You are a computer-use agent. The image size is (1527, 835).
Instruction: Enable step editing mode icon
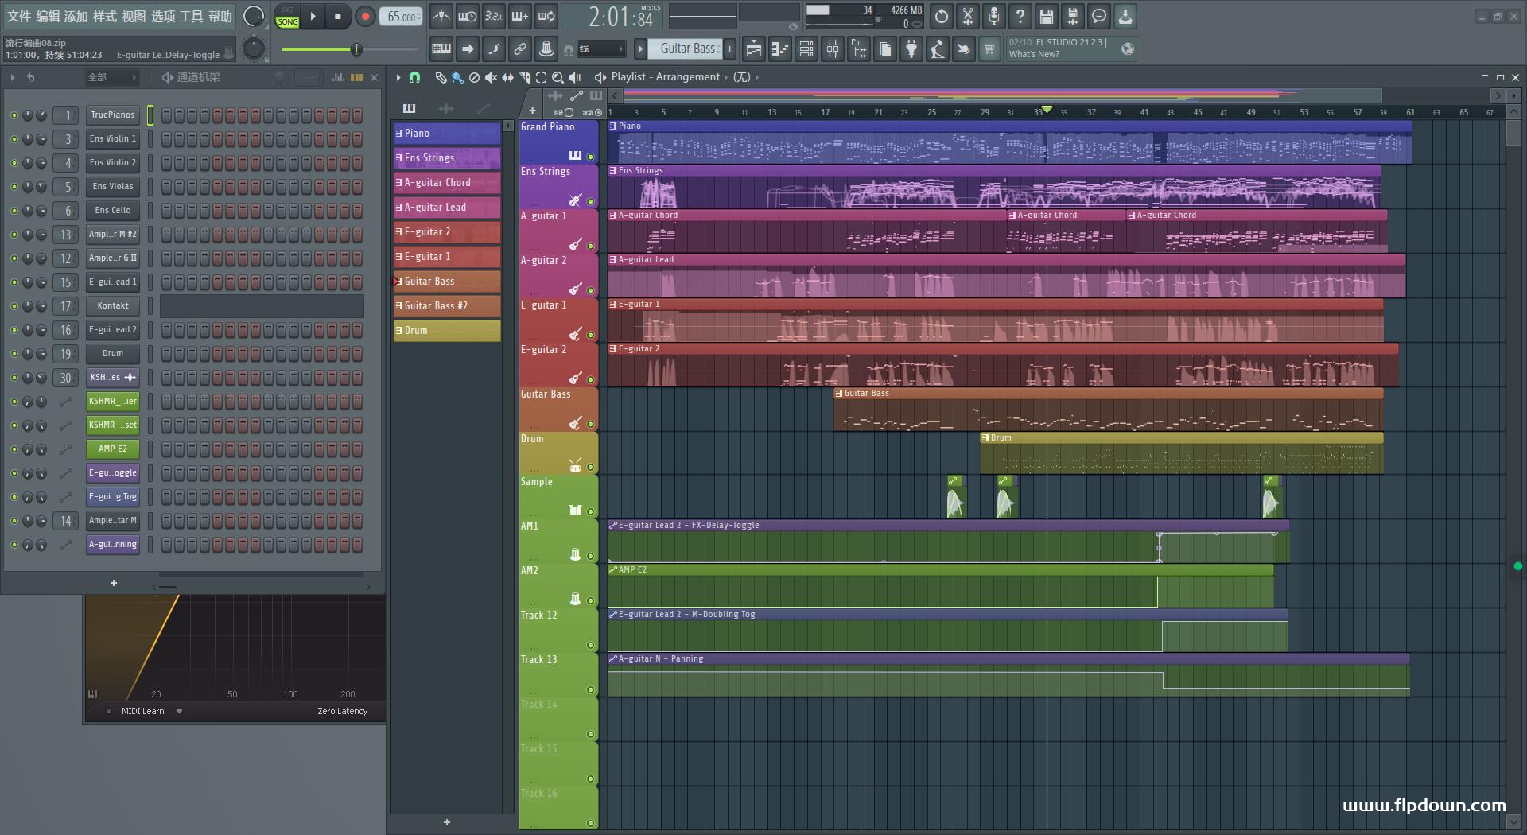tap(494, 49)
